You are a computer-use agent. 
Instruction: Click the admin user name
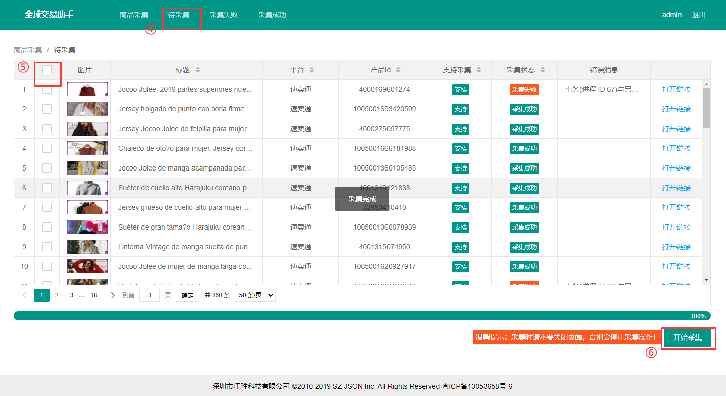pyautogui.click(x=672, y=15)
